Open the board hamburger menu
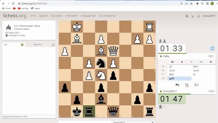Viewport: 218px width, 123px height. tap(211, 62)
